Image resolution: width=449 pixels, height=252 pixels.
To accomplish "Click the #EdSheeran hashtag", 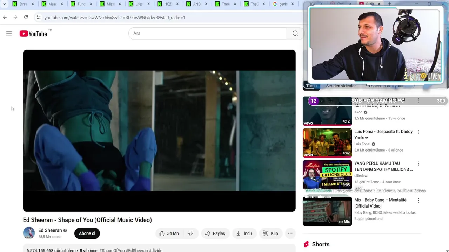I will click(137, 250).
